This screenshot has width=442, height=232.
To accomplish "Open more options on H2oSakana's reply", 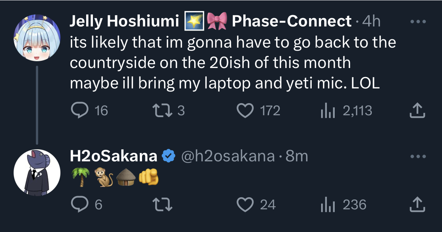I will pyautogui.click(x=418, y=156).
